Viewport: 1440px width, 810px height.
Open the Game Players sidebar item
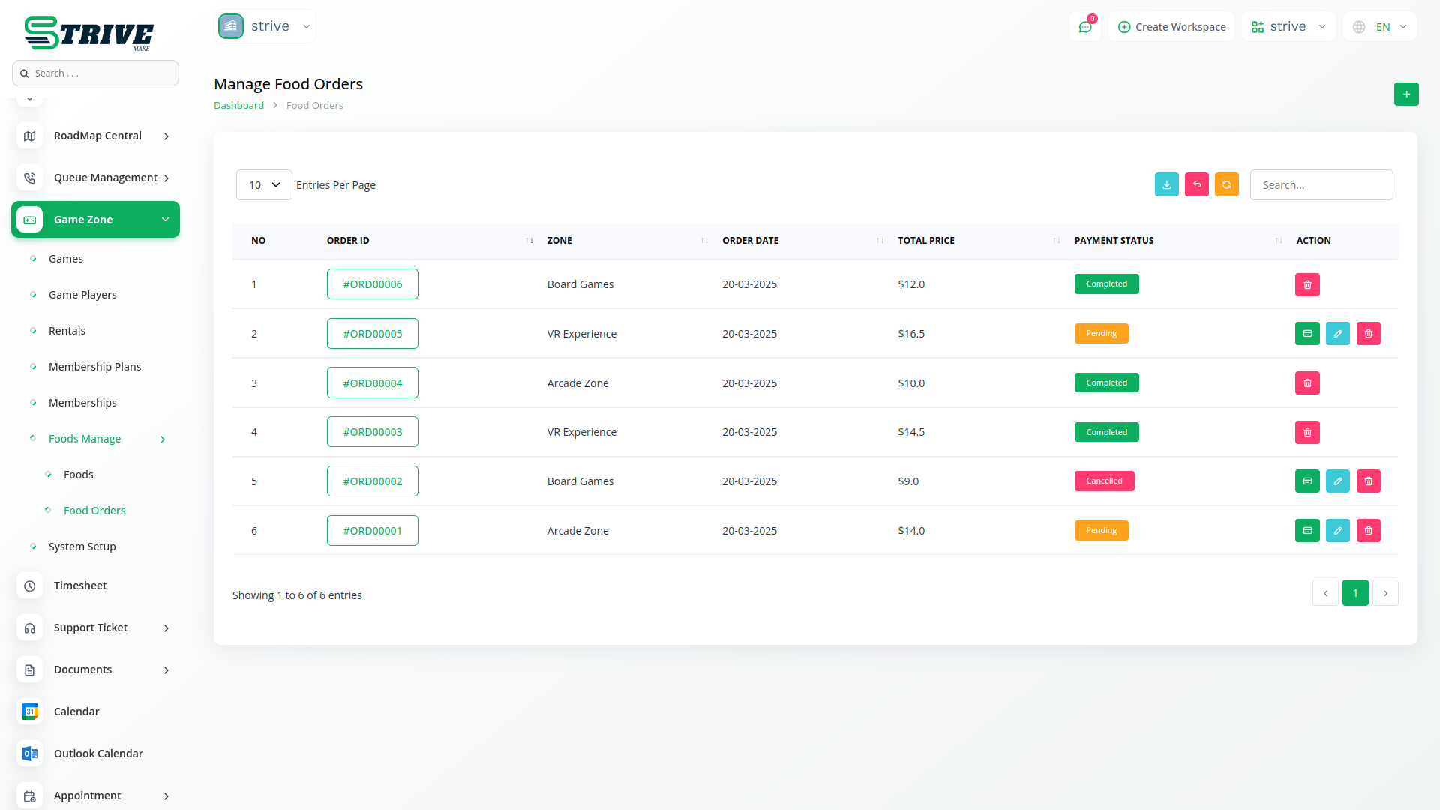point(82,295)
